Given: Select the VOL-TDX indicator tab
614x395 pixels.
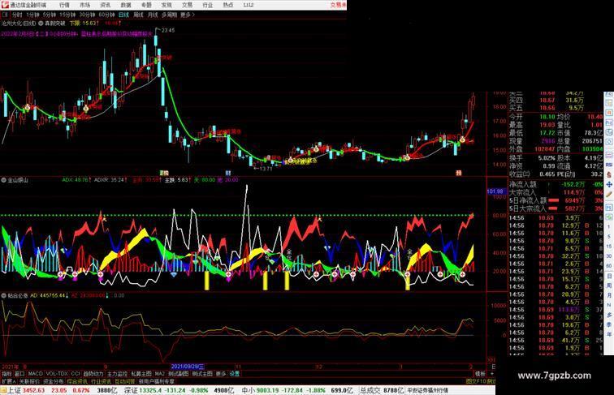Looking at the screenshot, I should pyautogui.click(x=57, y=373).
